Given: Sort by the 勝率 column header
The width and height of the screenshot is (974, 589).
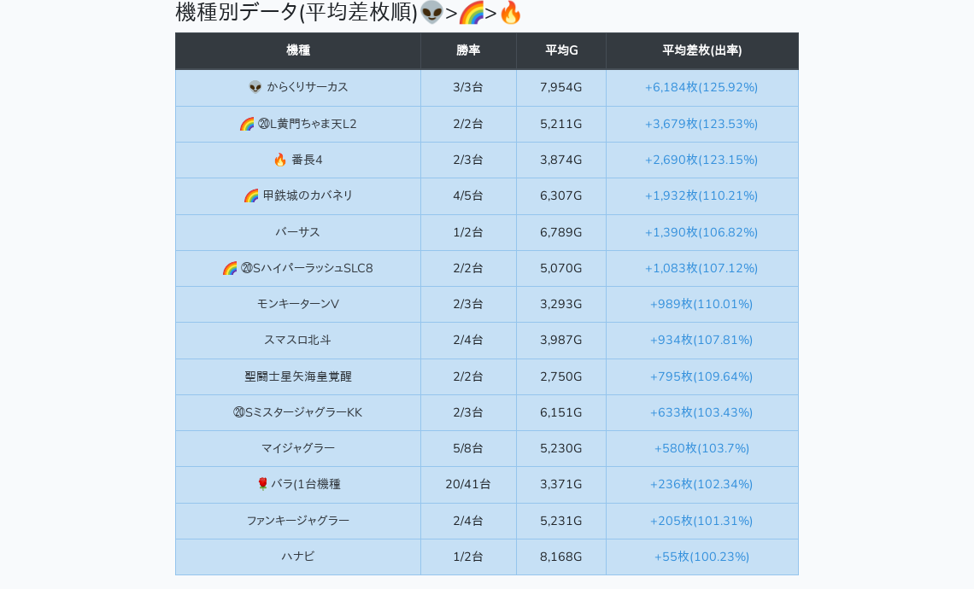Looking at the screenshot, I should [468, 50].
